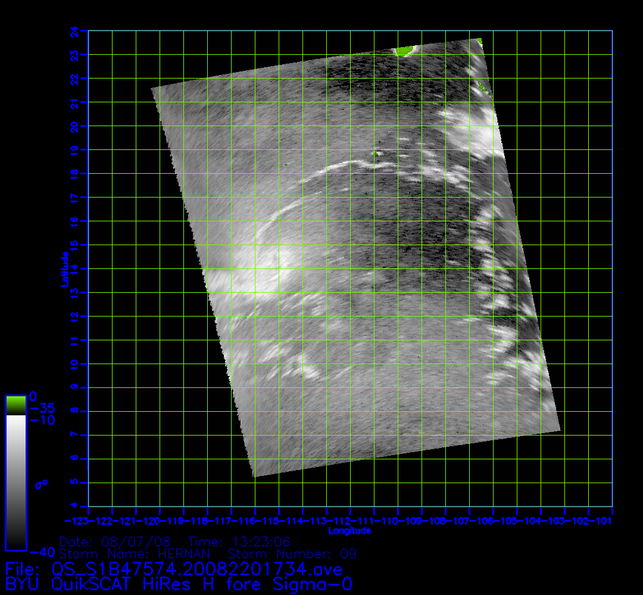Click the -101 longitude tick label
The image size is (643, 595).
point(605,522)
